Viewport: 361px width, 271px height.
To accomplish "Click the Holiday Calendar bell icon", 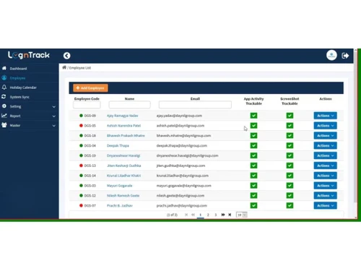I will (4, 87).
